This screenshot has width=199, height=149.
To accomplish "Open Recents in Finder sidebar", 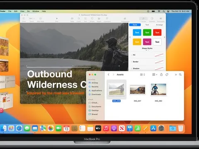I will point(93,87).
